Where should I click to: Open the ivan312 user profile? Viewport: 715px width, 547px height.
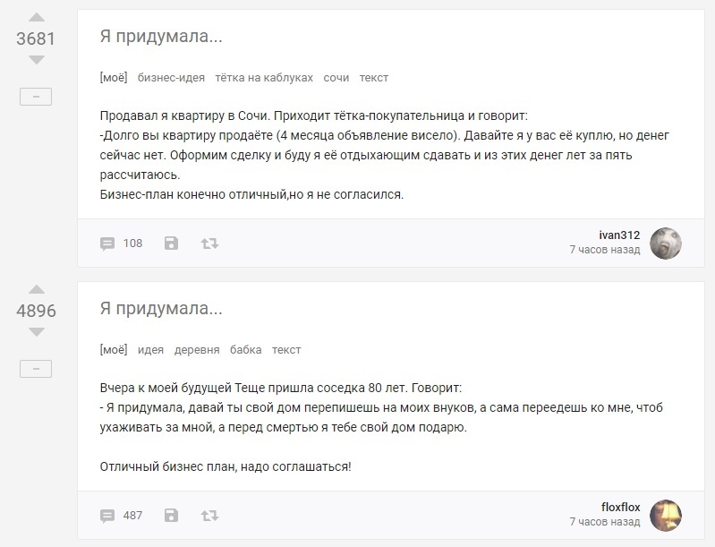click(x=619, y=235)
